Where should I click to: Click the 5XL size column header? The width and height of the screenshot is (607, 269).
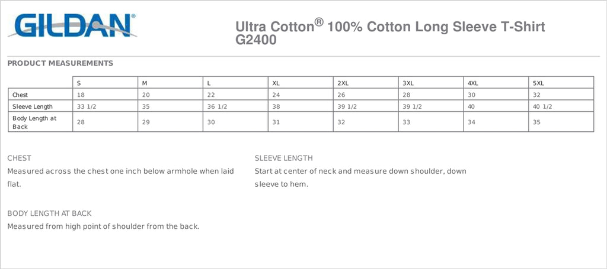pos(539,83)
